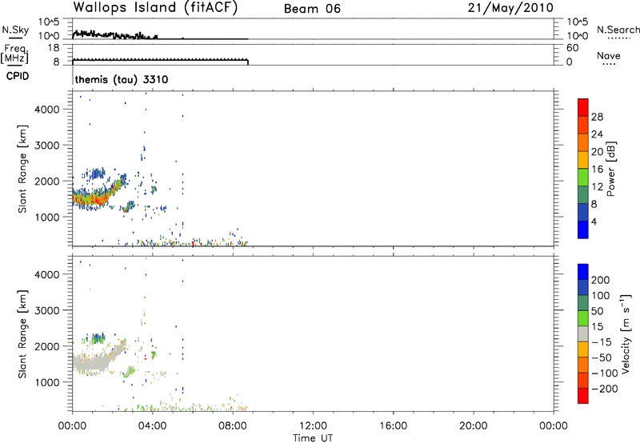Click the frequency trace in the Freq. panel
640x443 pixels.
[160, 60]
